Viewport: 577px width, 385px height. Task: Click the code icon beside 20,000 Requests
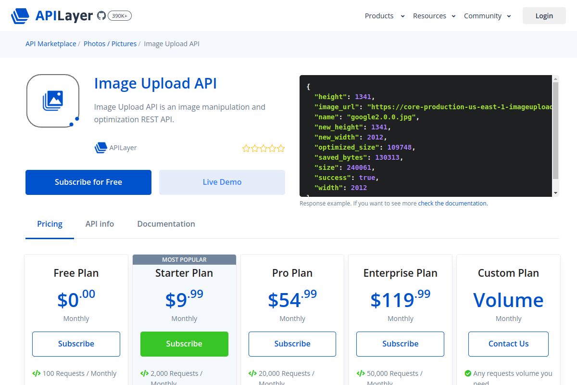click(x=252, y=373)
